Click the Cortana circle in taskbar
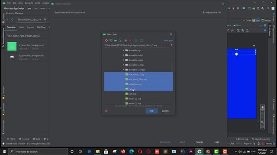This screenshot has width=277, height=155. 72,152
